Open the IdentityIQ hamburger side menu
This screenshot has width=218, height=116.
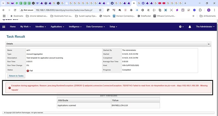click(x=4, y=27)
